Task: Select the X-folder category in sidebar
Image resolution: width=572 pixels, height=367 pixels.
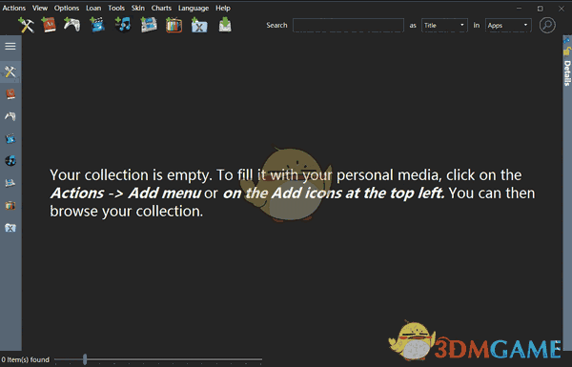Action: [x=10, y=228]
